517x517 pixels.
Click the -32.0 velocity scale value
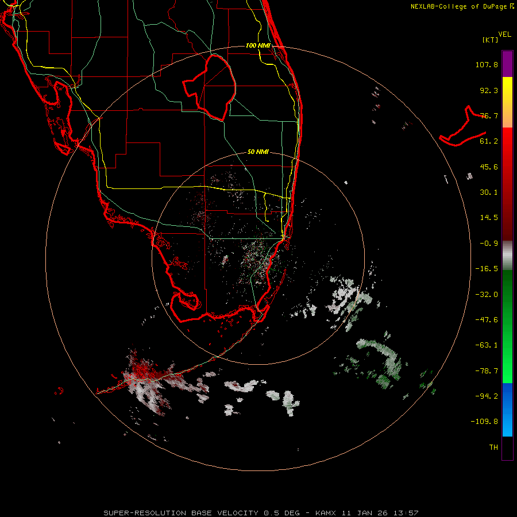pos(487,295)
